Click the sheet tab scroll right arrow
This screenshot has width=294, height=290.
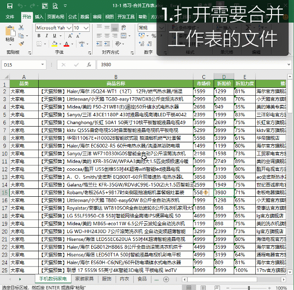tap(20, 280)
